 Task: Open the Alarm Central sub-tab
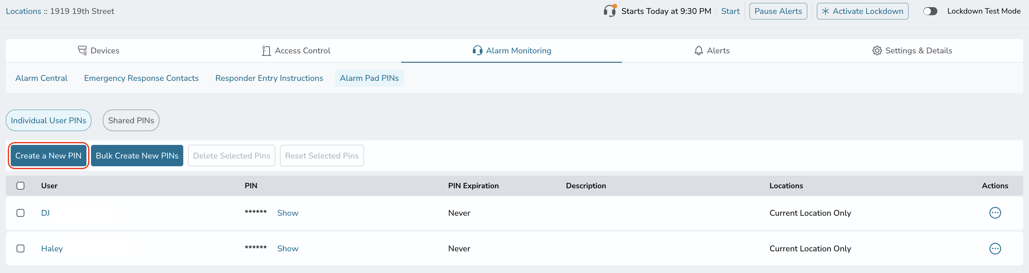41,78
